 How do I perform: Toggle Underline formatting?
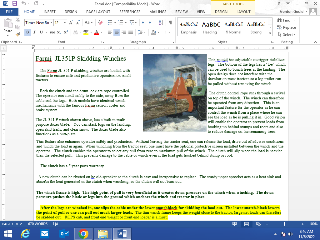click(x=41, y=32)
